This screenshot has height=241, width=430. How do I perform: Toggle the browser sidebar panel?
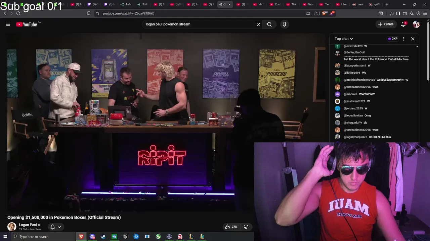[398, 13]
